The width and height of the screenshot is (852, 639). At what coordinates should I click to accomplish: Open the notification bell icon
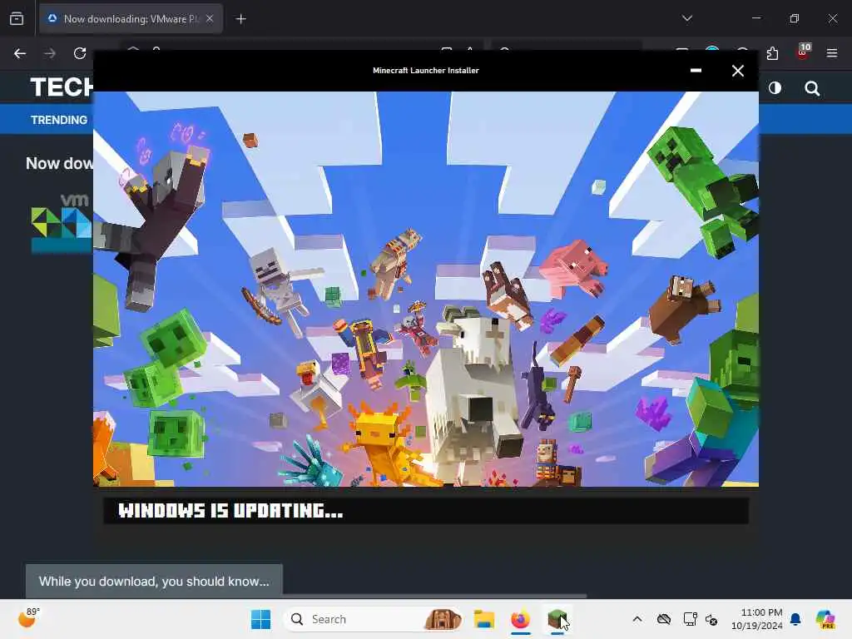[795, 619]
